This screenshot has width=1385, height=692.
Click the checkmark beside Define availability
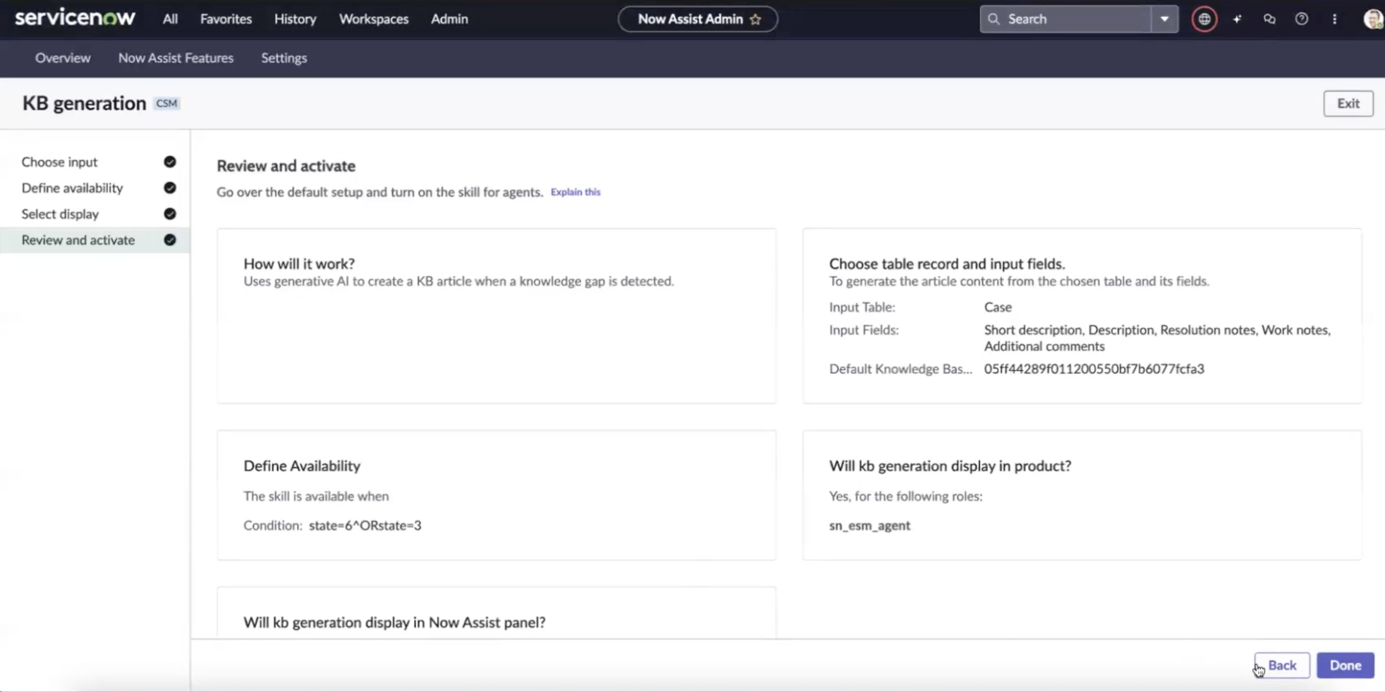pyautogui.click(x=170, y=187)
